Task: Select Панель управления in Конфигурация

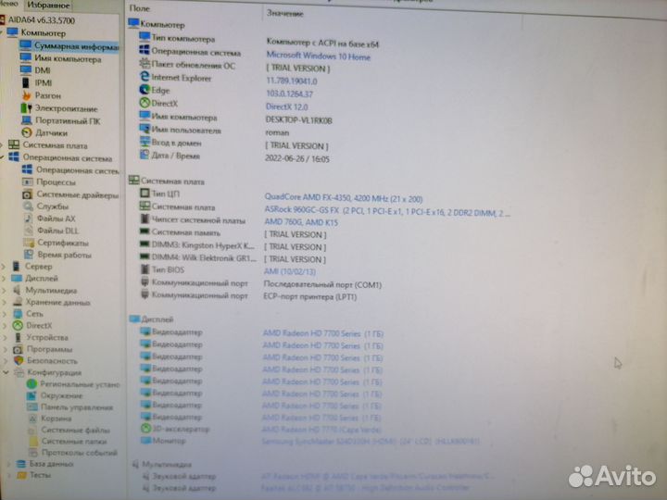Action: coord(76,407)
